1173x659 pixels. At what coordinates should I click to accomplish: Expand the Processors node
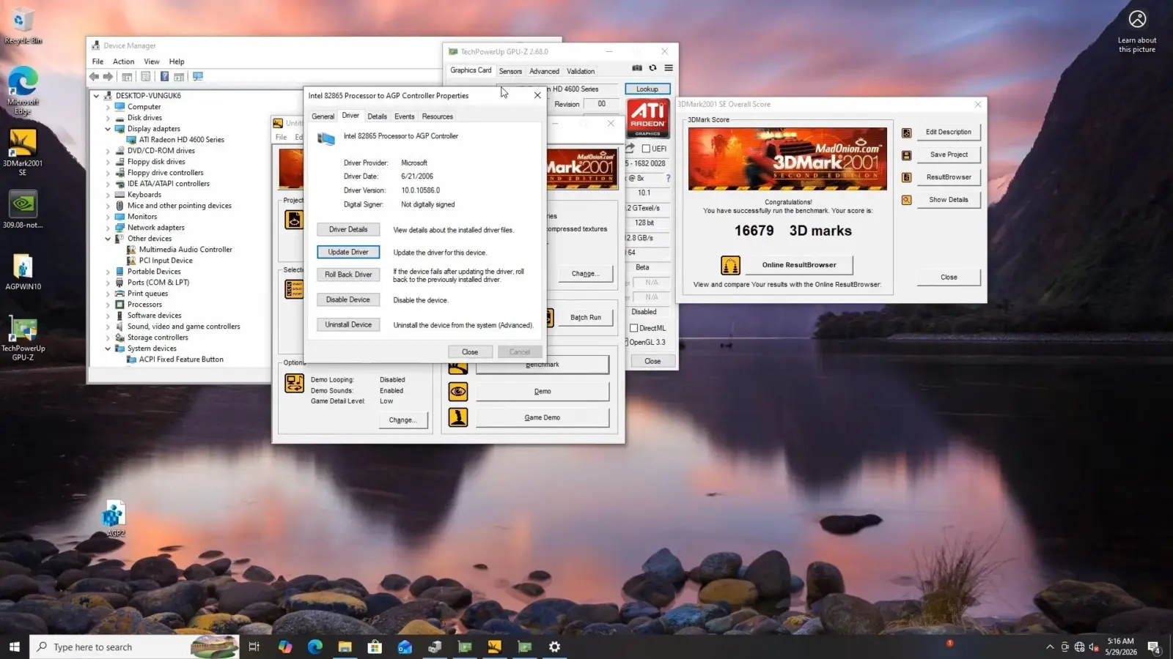coord(108,305)
